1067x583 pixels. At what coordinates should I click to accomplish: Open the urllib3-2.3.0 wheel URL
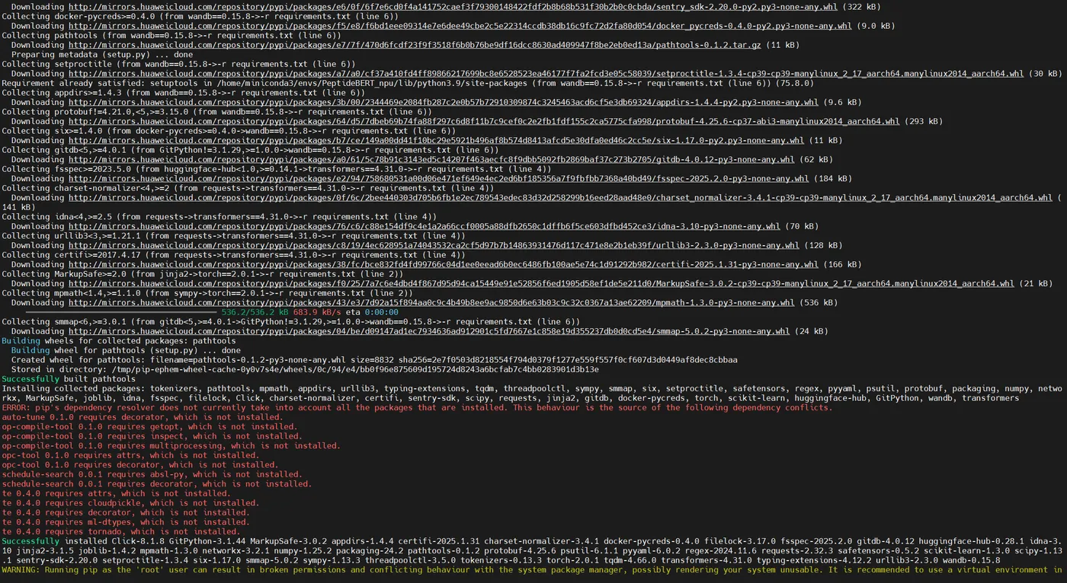pos(434,246)
